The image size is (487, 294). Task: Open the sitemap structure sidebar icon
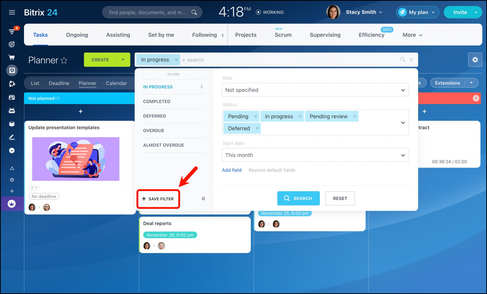[12, 168]
